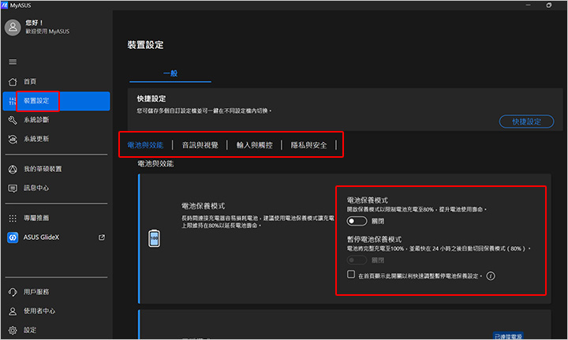Click the 設定 sidebar label
The image size is (568, 340).
[x=30, y=331]
